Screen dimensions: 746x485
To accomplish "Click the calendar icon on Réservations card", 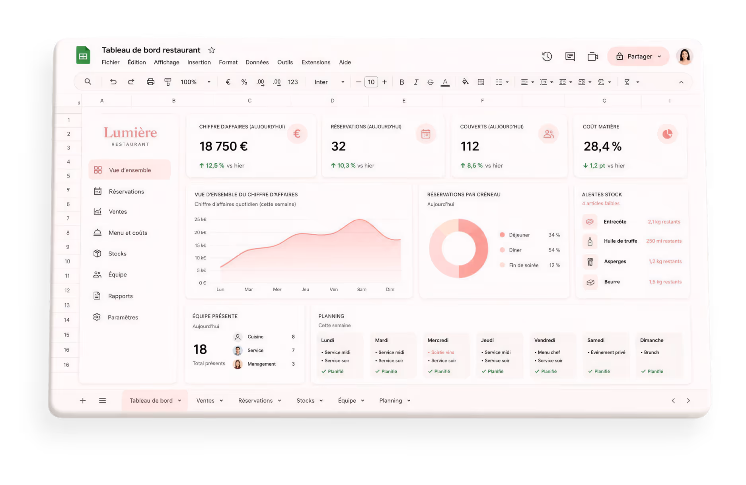I will pos(426,134).
